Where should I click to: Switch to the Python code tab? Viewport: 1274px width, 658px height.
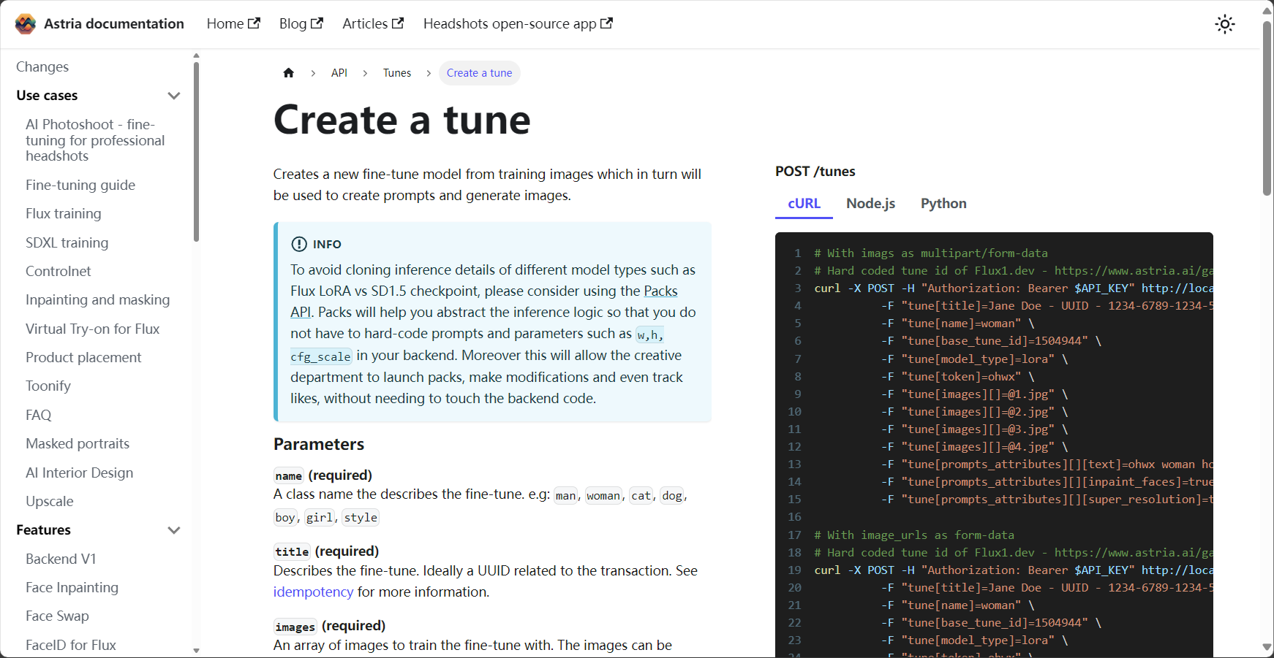(943, 204)
